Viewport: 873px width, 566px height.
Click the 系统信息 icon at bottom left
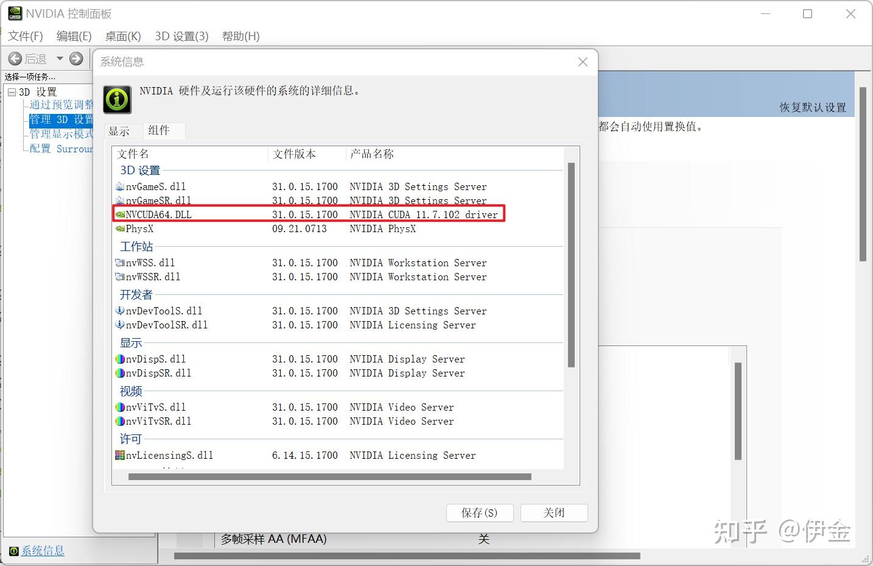pos(12,551)
